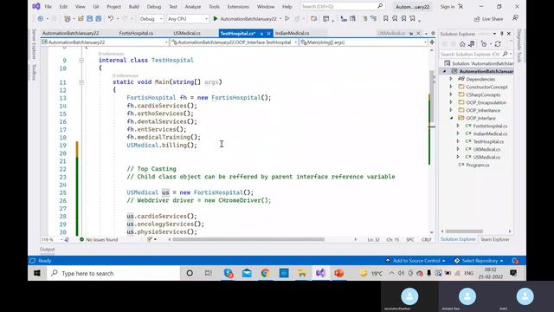Click the Navigate Backward toolbar icon
Image resolution: width=554 pixels, height=312 pixels.
(41, 19)
